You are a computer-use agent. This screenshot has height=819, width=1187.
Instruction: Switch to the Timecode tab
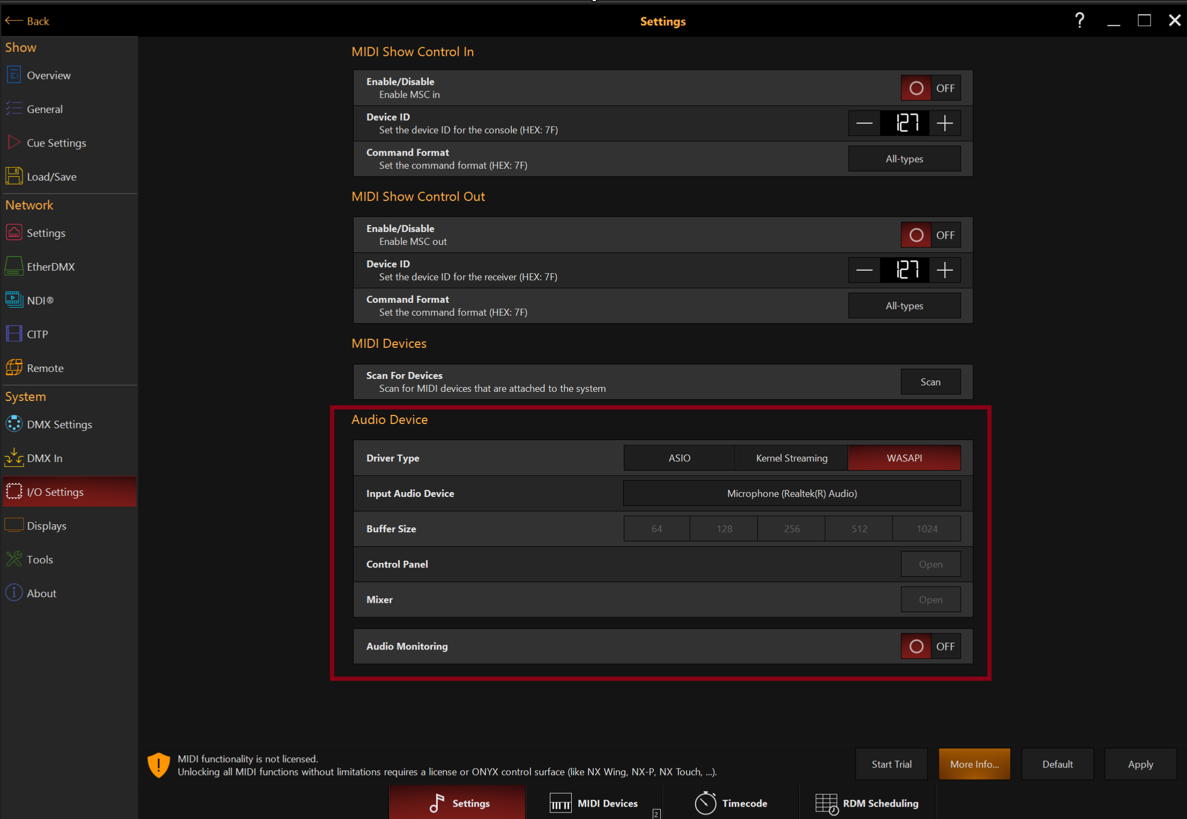730,802
